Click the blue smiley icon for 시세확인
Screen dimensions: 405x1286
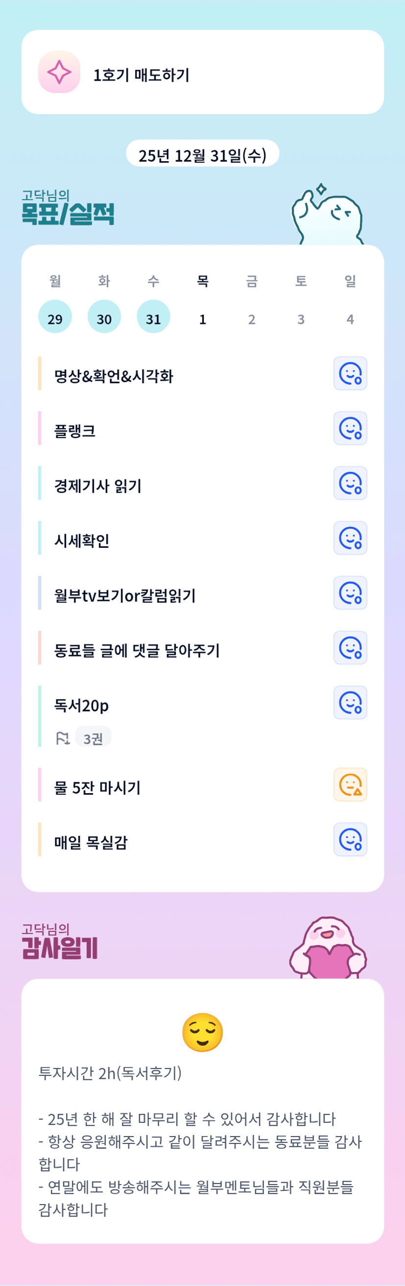350,538
